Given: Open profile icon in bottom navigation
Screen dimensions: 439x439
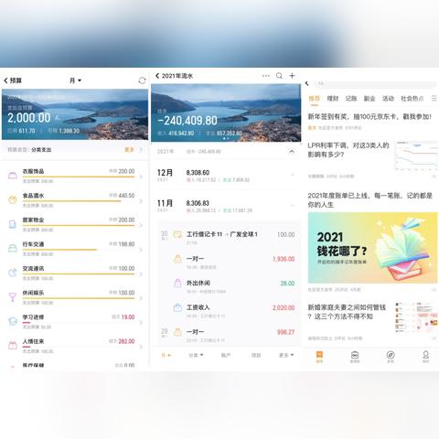Looking at the screenshot, I should (x=425, y=356).
